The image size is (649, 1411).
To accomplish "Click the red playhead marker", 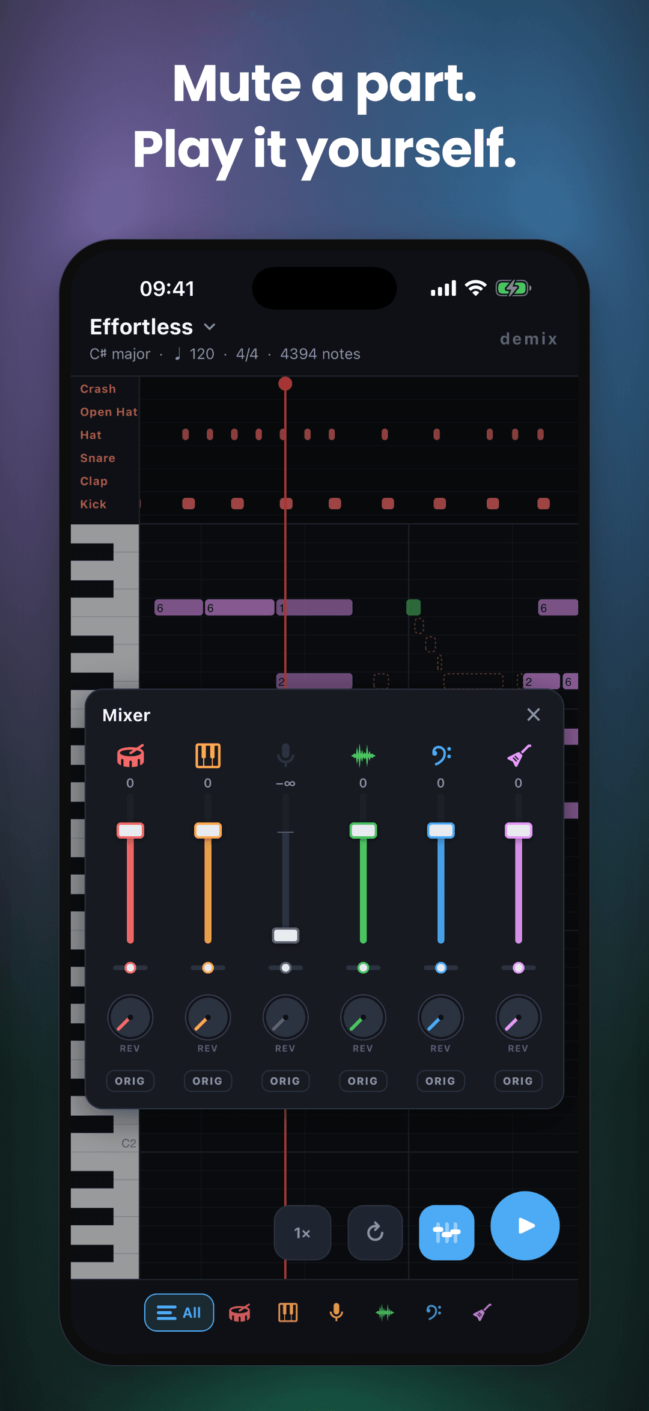I will tap(285, 384).
